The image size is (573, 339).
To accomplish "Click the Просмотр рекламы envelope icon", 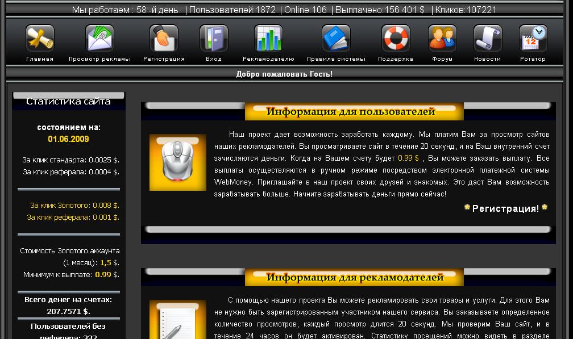I will coord(100,38).
